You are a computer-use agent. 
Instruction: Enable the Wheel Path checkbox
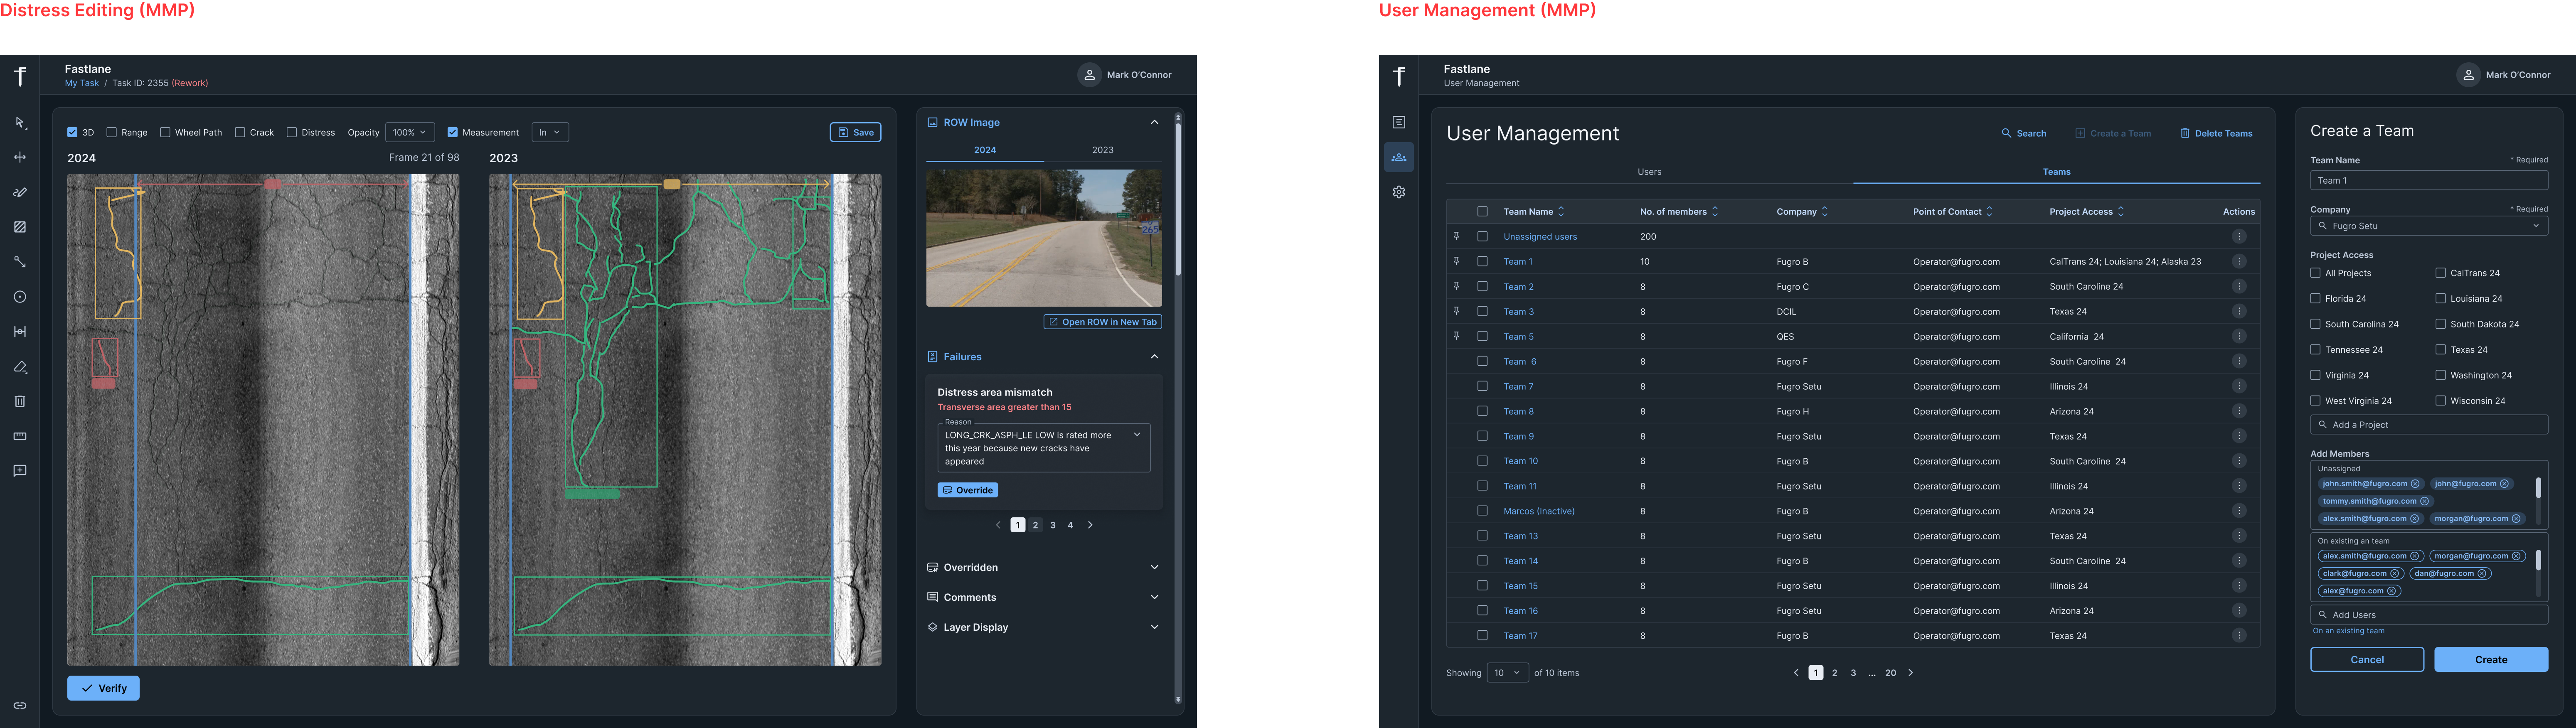click(x=165, y=132)
